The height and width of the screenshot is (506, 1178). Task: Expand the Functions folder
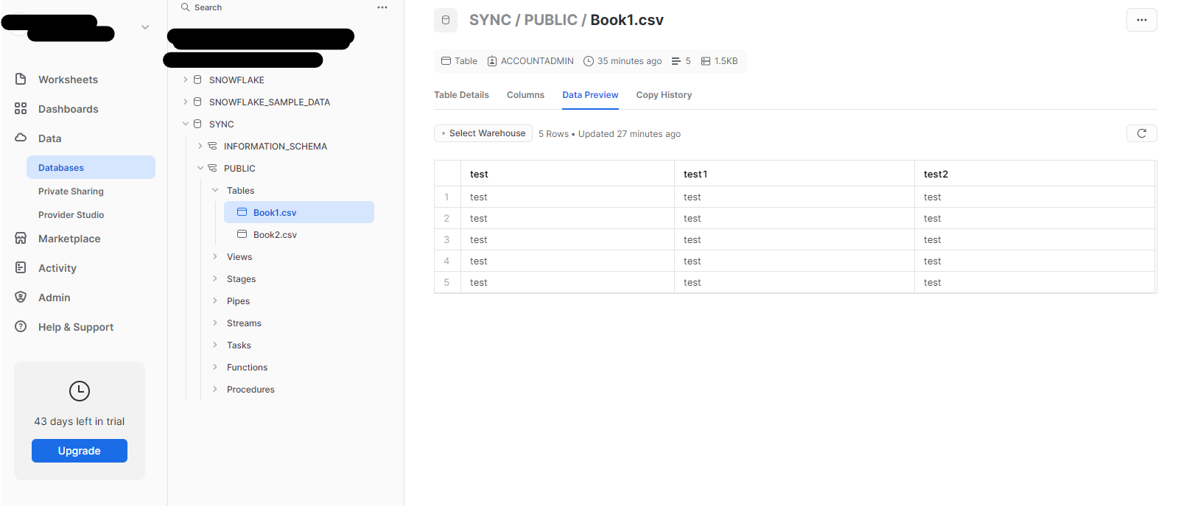pos(215,367)
